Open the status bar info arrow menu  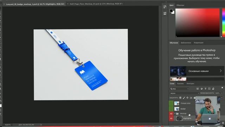41,125
